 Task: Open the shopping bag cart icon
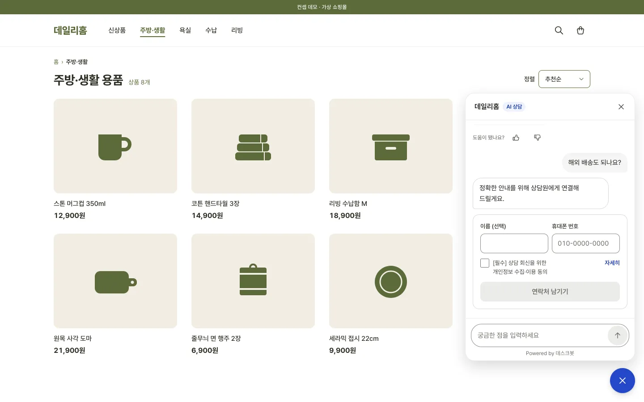tap(580, 30)
